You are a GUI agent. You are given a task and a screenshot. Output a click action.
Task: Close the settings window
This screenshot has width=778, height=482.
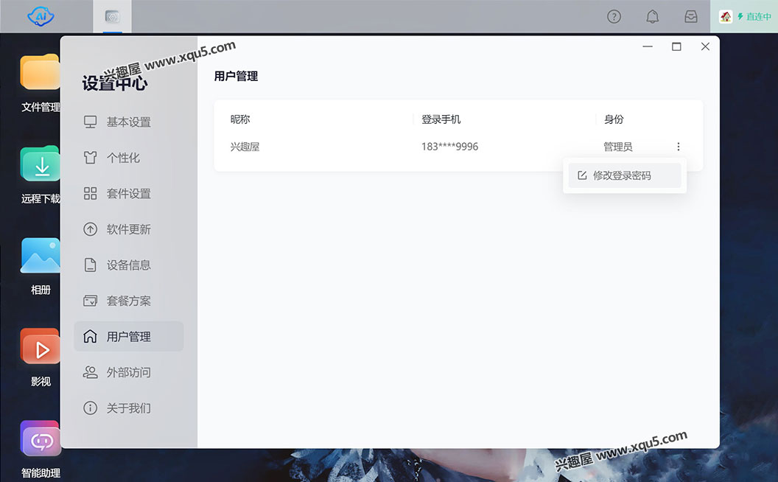pos(705,46)
